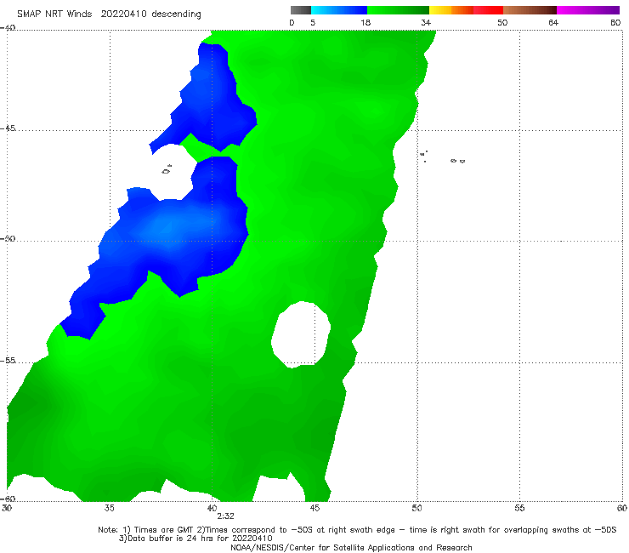Click the white oval data gap near 45E 54S

(x=301, y=334)
